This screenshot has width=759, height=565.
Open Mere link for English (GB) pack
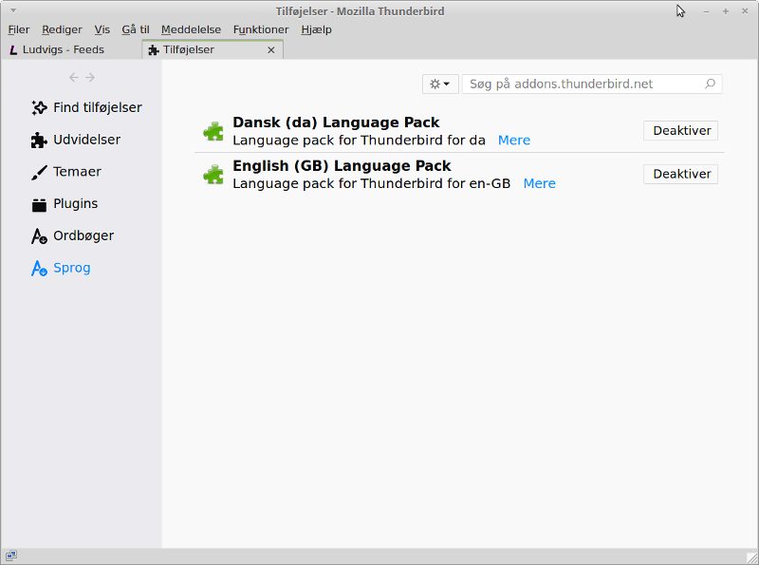539,183
